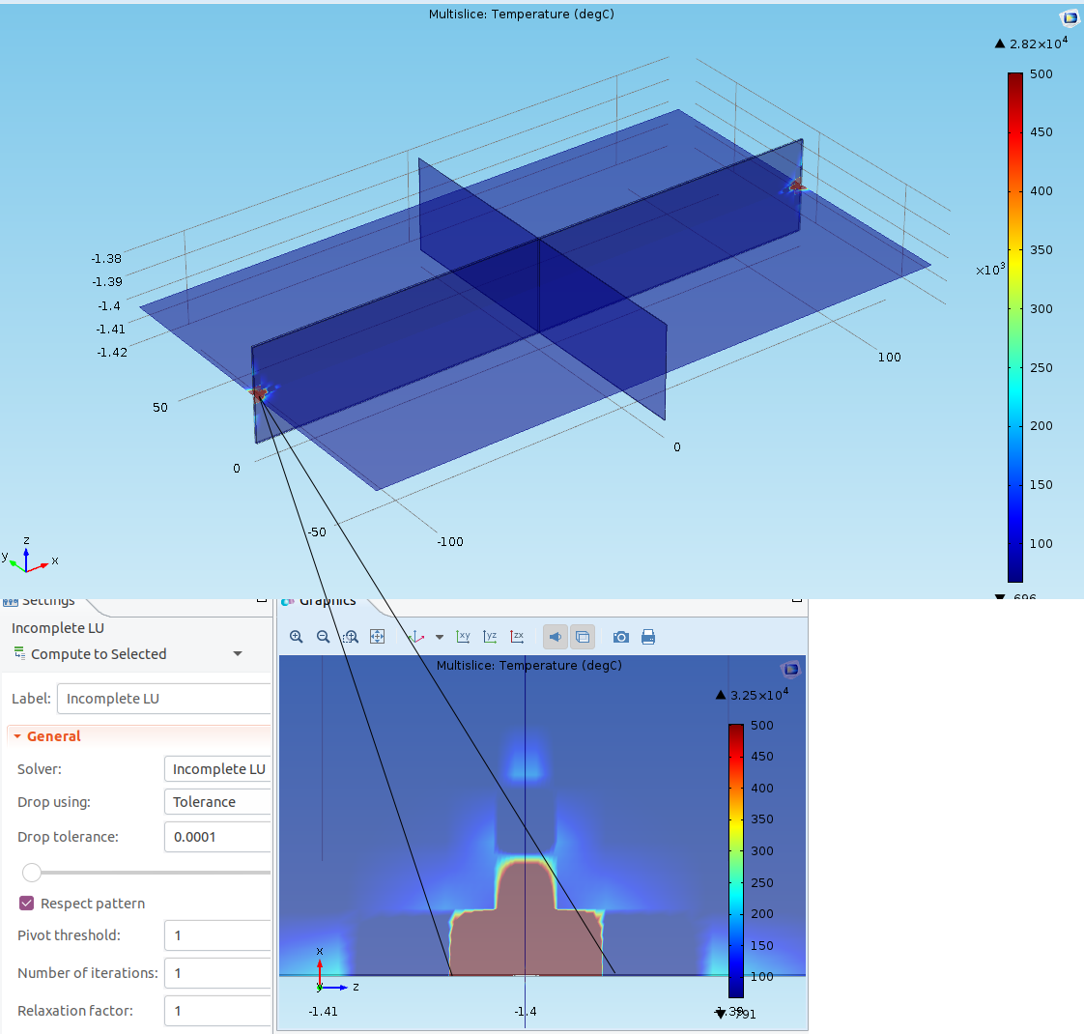Activate the Zoom Box tool
Screen dimensions: 1084x1034
tap(351, 637)
